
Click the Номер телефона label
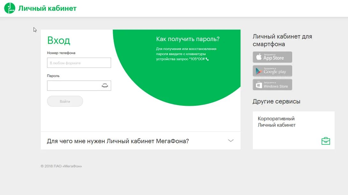point(61,53)
